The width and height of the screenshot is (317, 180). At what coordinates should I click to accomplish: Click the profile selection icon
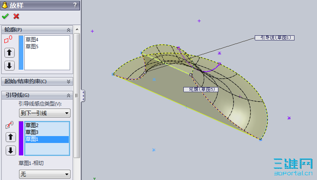8,40
